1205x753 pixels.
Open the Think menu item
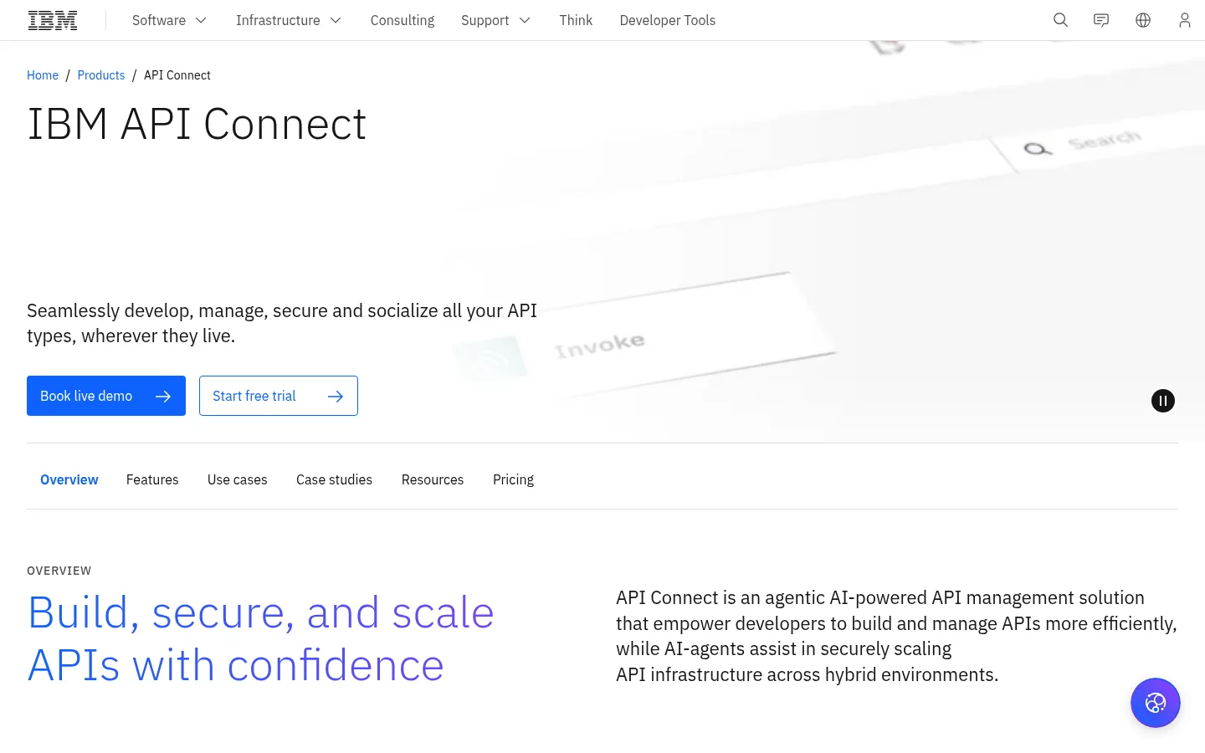[x=576, y=20]
